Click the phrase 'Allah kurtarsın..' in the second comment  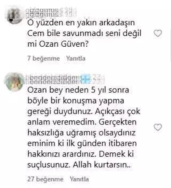(102, 165)
